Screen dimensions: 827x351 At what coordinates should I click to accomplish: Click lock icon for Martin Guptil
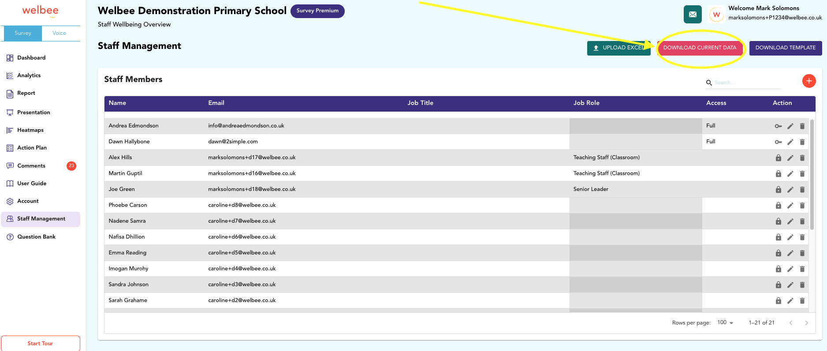tap(779, 174)
